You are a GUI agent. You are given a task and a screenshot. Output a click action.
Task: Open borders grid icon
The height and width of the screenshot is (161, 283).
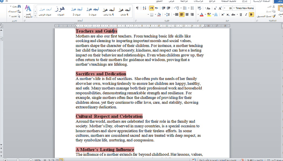point(152,14)
